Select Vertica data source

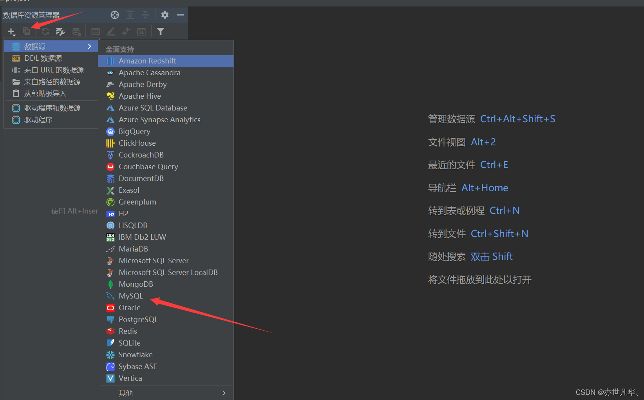[x=166, y=378]
